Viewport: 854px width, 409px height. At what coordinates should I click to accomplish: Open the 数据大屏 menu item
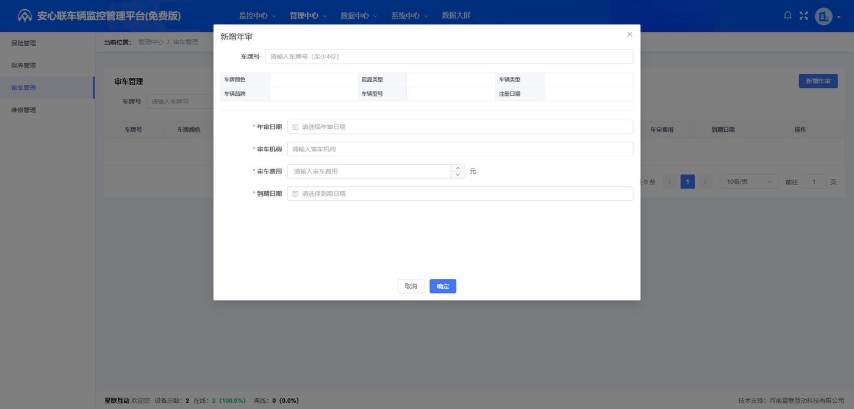click(x=456, y=16)
